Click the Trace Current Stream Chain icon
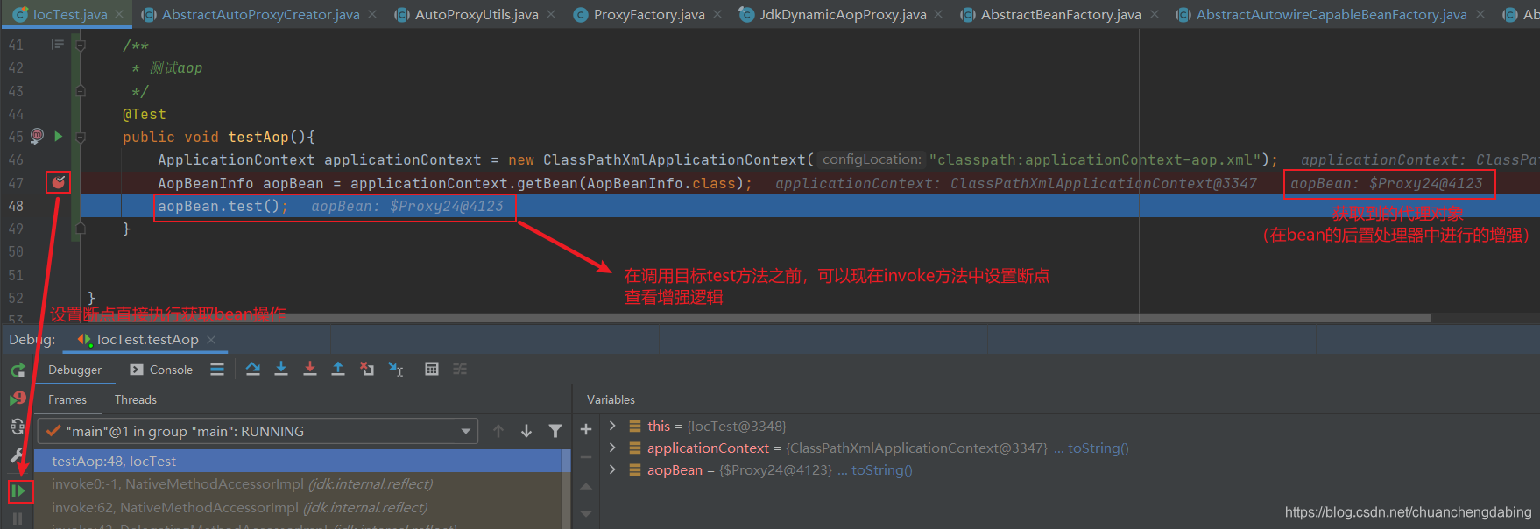The image size is (1540, 529). click(460, 370)
